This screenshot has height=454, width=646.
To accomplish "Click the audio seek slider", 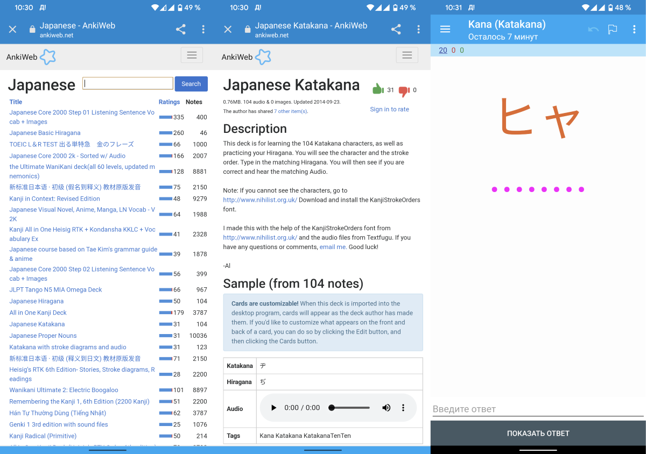I will [349, 408].
